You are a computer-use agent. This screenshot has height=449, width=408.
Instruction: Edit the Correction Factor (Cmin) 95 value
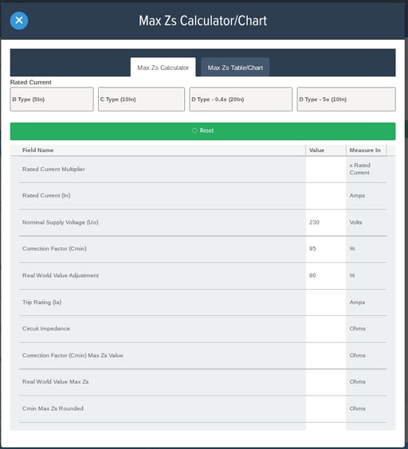pyautogui.click(x=326, y=249)
